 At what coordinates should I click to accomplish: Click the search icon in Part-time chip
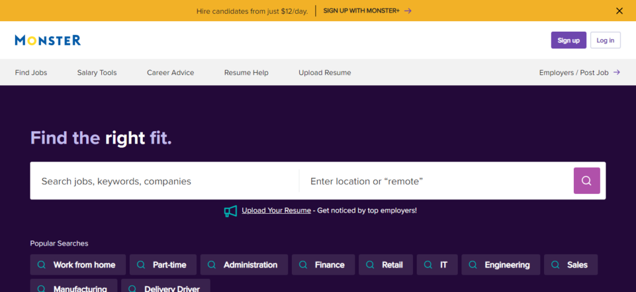tap(141, 265)
